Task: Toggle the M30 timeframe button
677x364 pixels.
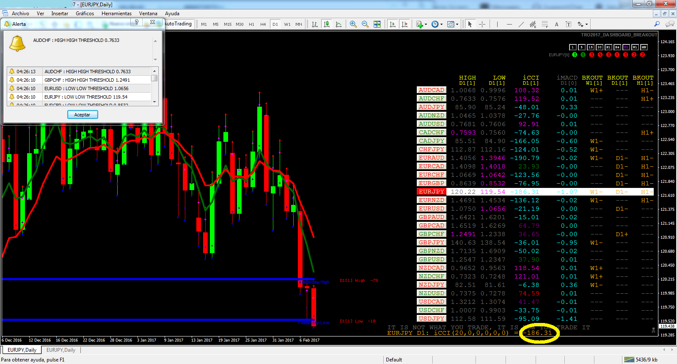Action: point(239,24)
